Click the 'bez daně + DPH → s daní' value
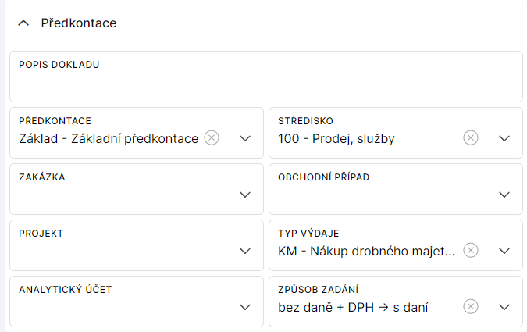This screenshot has height=332, width=527. pyautogui.click(x=352, y=308)
